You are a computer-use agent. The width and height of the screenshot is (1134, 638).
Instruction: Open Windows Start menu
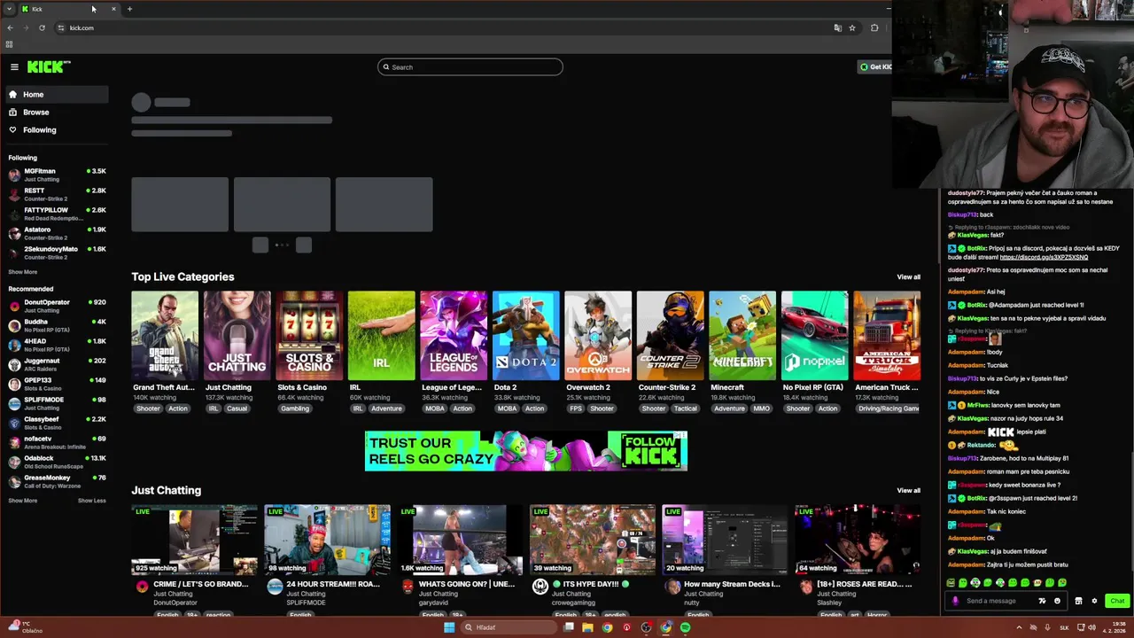click(449, 627)
